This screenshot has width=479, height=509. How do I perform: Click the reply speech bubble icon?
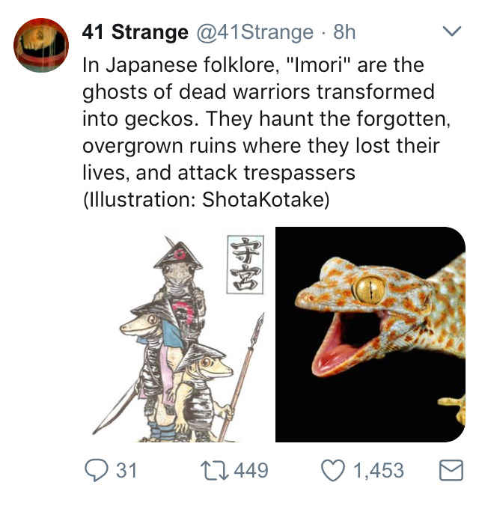coord(96,470)
